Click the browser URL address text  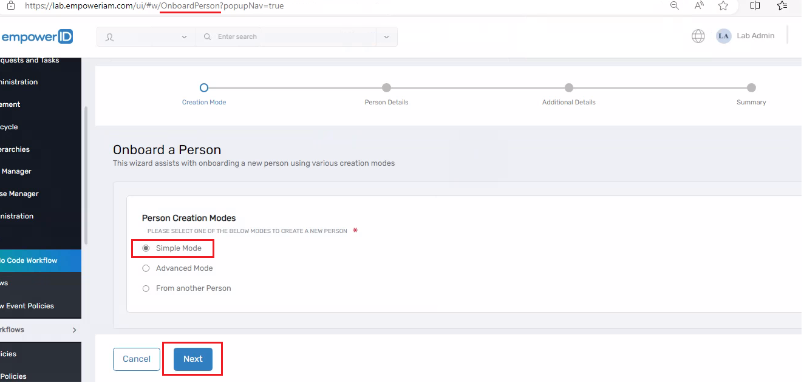(154, 5)
